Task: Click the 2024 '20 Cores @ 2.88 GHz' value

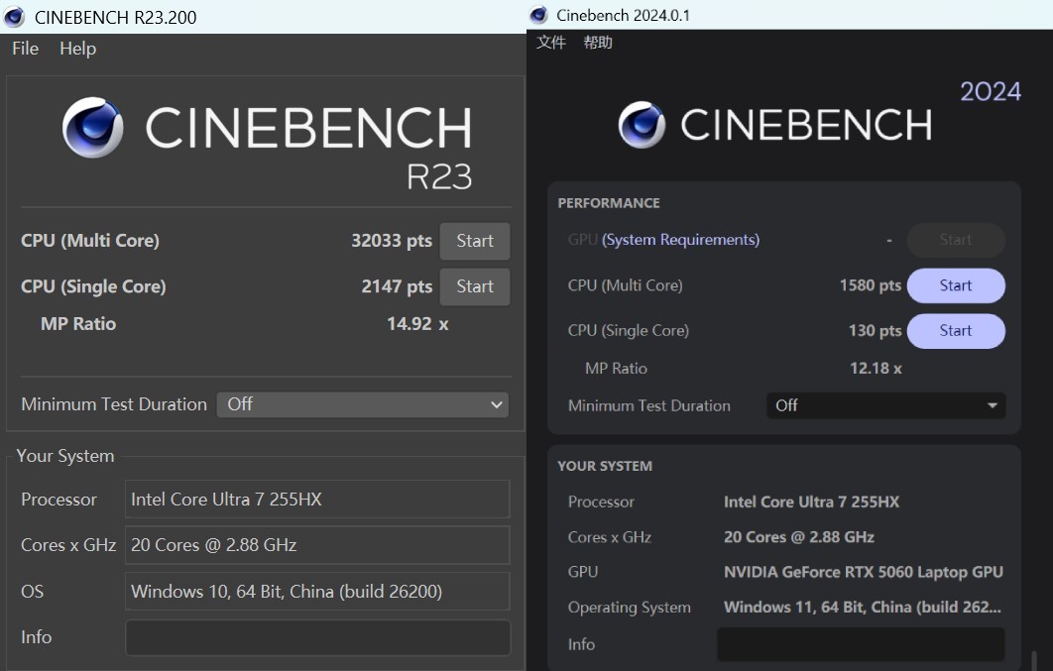Action: (799, 537)
